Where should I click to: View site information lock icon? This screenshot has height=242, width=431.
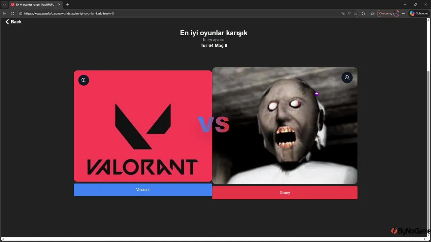21,13
